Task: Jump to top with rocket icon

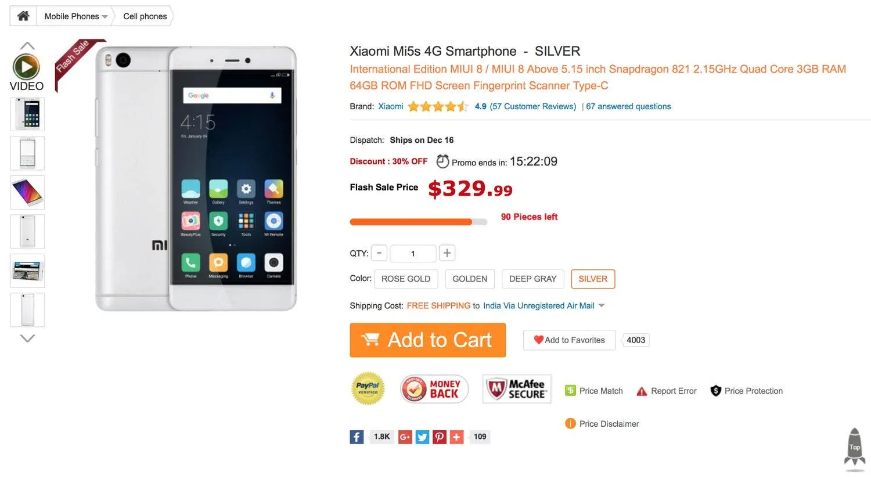Action: [855, 448]
